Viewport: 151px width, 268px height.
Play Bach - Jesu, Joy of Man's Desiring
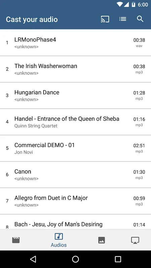coord(75,222)
